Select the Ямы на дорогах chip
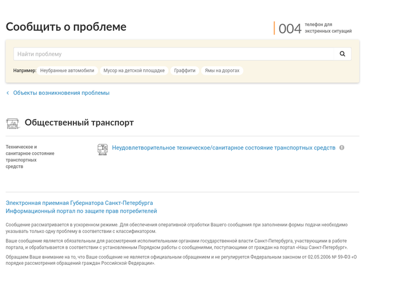 pyautogui.click(x=222, y=70)
